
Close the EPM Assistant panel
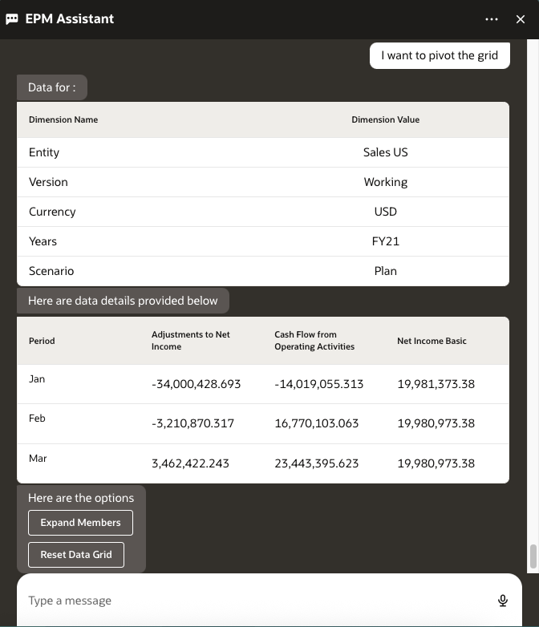(521, 19)
